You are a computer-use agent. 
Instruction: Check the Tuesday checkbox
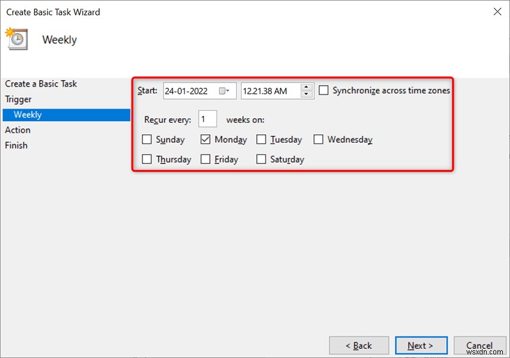coord(261,139)
